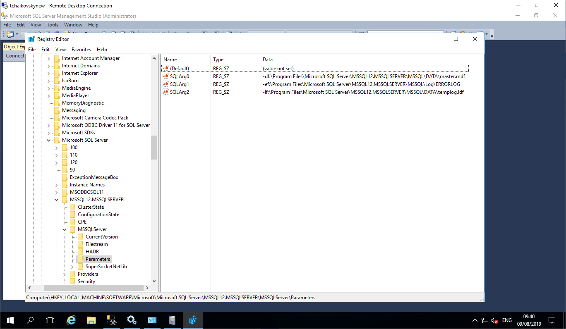Open Registry Editor File menu
This screenshot has width=566, height=329.
pos(32,50)
